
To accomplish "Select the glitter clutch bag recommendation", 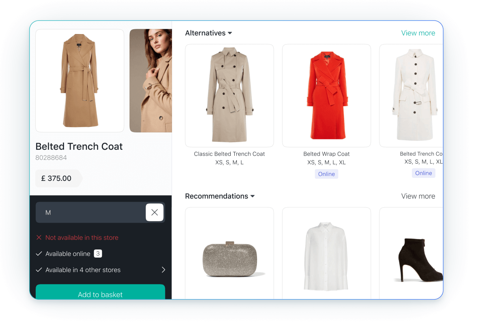I will click(x=229, y=259).
